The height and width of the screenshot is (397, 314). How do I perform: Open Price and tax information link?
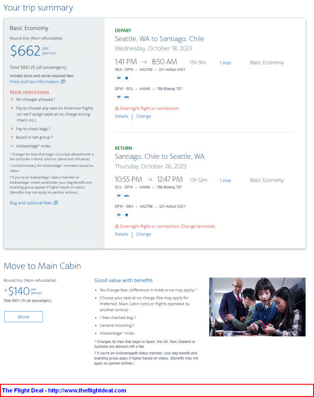click(x=34, y=82)
